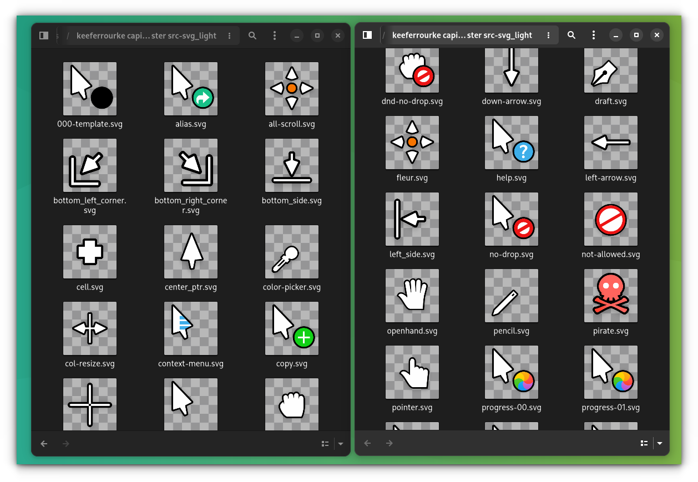Open main menu in left window header

pyautogui.click(x=275, y=35)
